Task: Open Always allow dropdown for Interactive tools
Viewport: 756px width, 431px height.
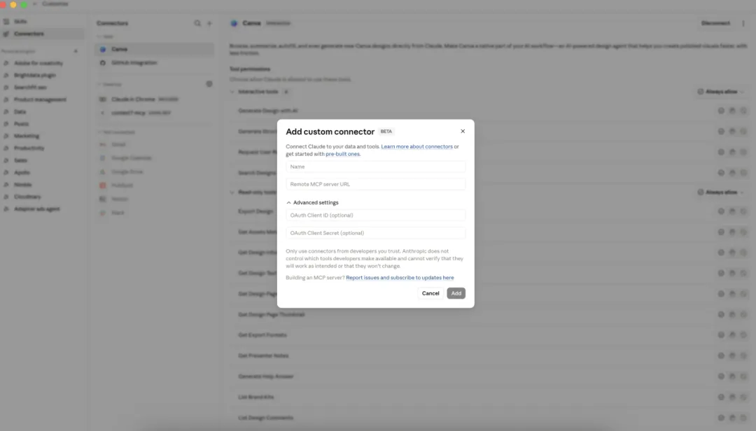Action: point(721,92)
